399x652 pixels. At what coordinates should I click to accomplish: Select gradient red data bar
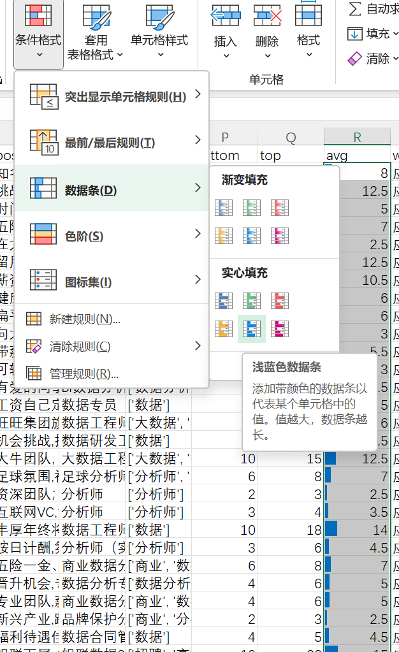point(280,208)
